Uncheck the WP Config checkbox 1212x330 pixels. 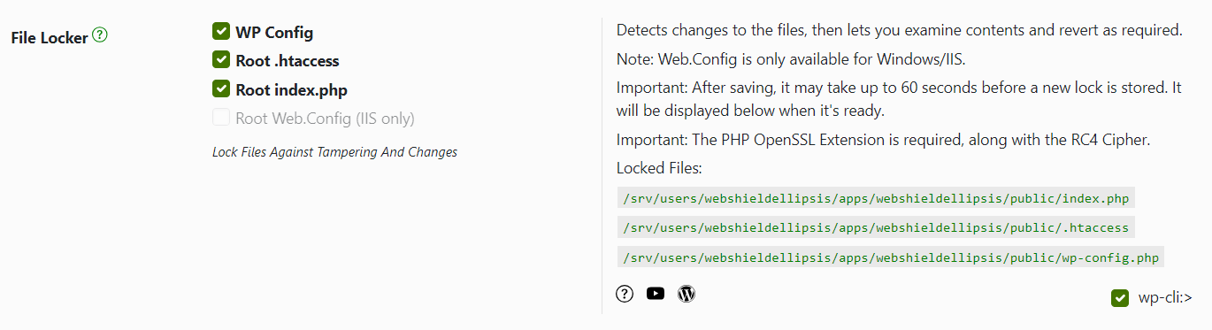click(x=221, y=32)
